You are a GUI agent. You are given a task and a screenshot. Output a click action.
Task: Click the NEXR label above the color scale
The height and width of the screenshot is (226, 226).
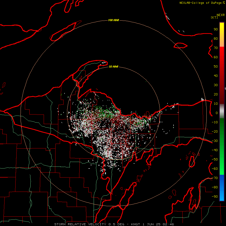click(x=221, y=15)
